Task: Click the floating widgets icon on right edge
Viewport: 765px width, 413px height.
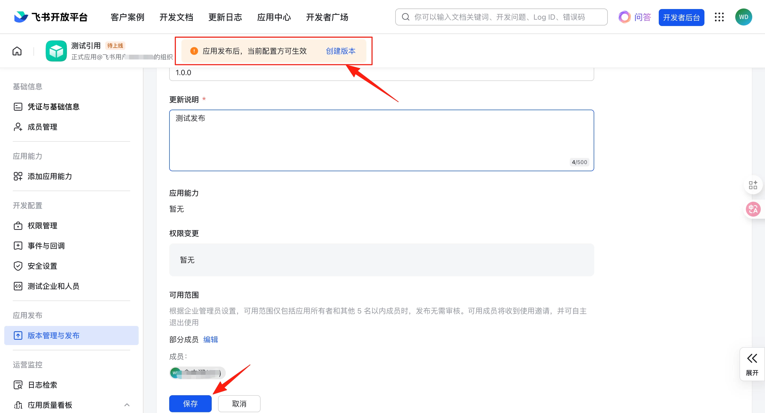Action: click(x=753, y=185)
